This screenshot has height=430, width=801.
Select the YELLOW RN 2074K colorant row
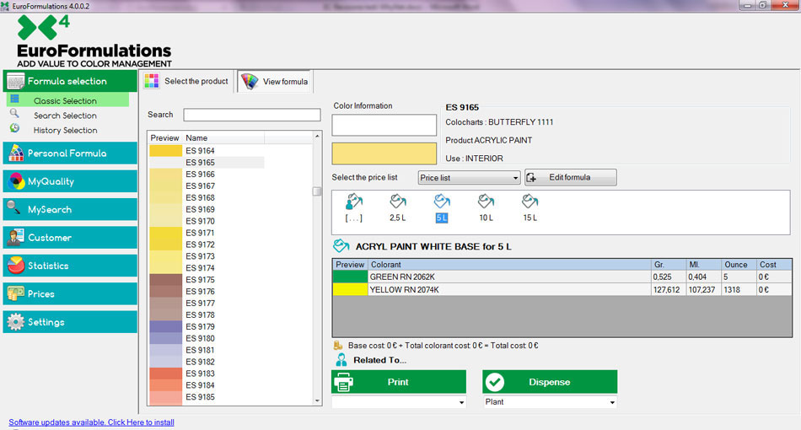562,289
